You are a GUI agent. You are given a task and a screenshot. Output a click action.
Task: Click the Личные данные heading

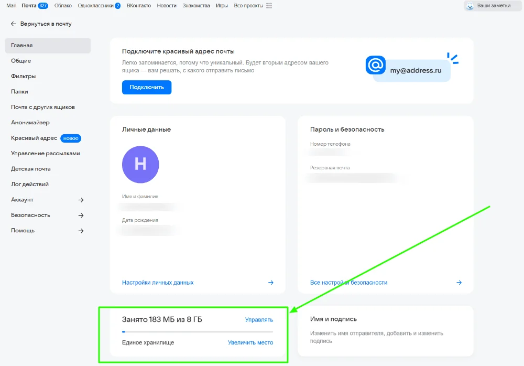click(x=146, y=130)
